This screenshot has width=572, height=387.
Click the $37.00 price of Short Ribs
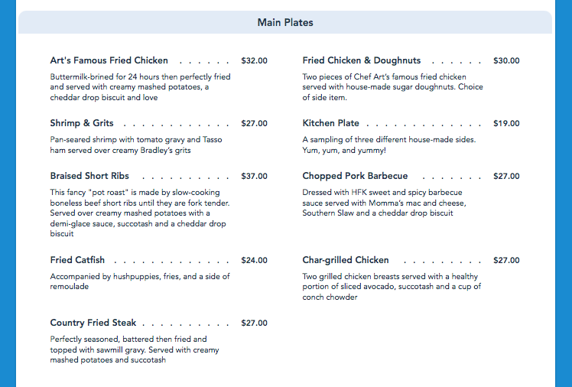(254, 176)
